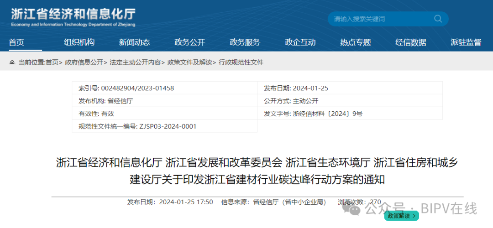Select the 公开方式: 主动公开 cell
This screenshot has width=493, height=228.
pos(350,101)
